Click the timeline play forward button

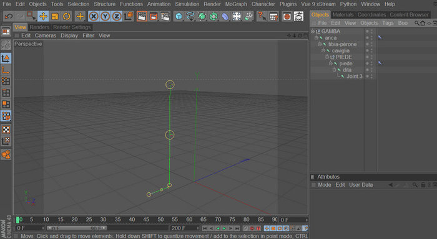click(224, 228)
